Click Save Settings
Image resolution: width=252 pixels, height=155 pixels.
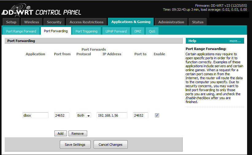coord(75,145)
